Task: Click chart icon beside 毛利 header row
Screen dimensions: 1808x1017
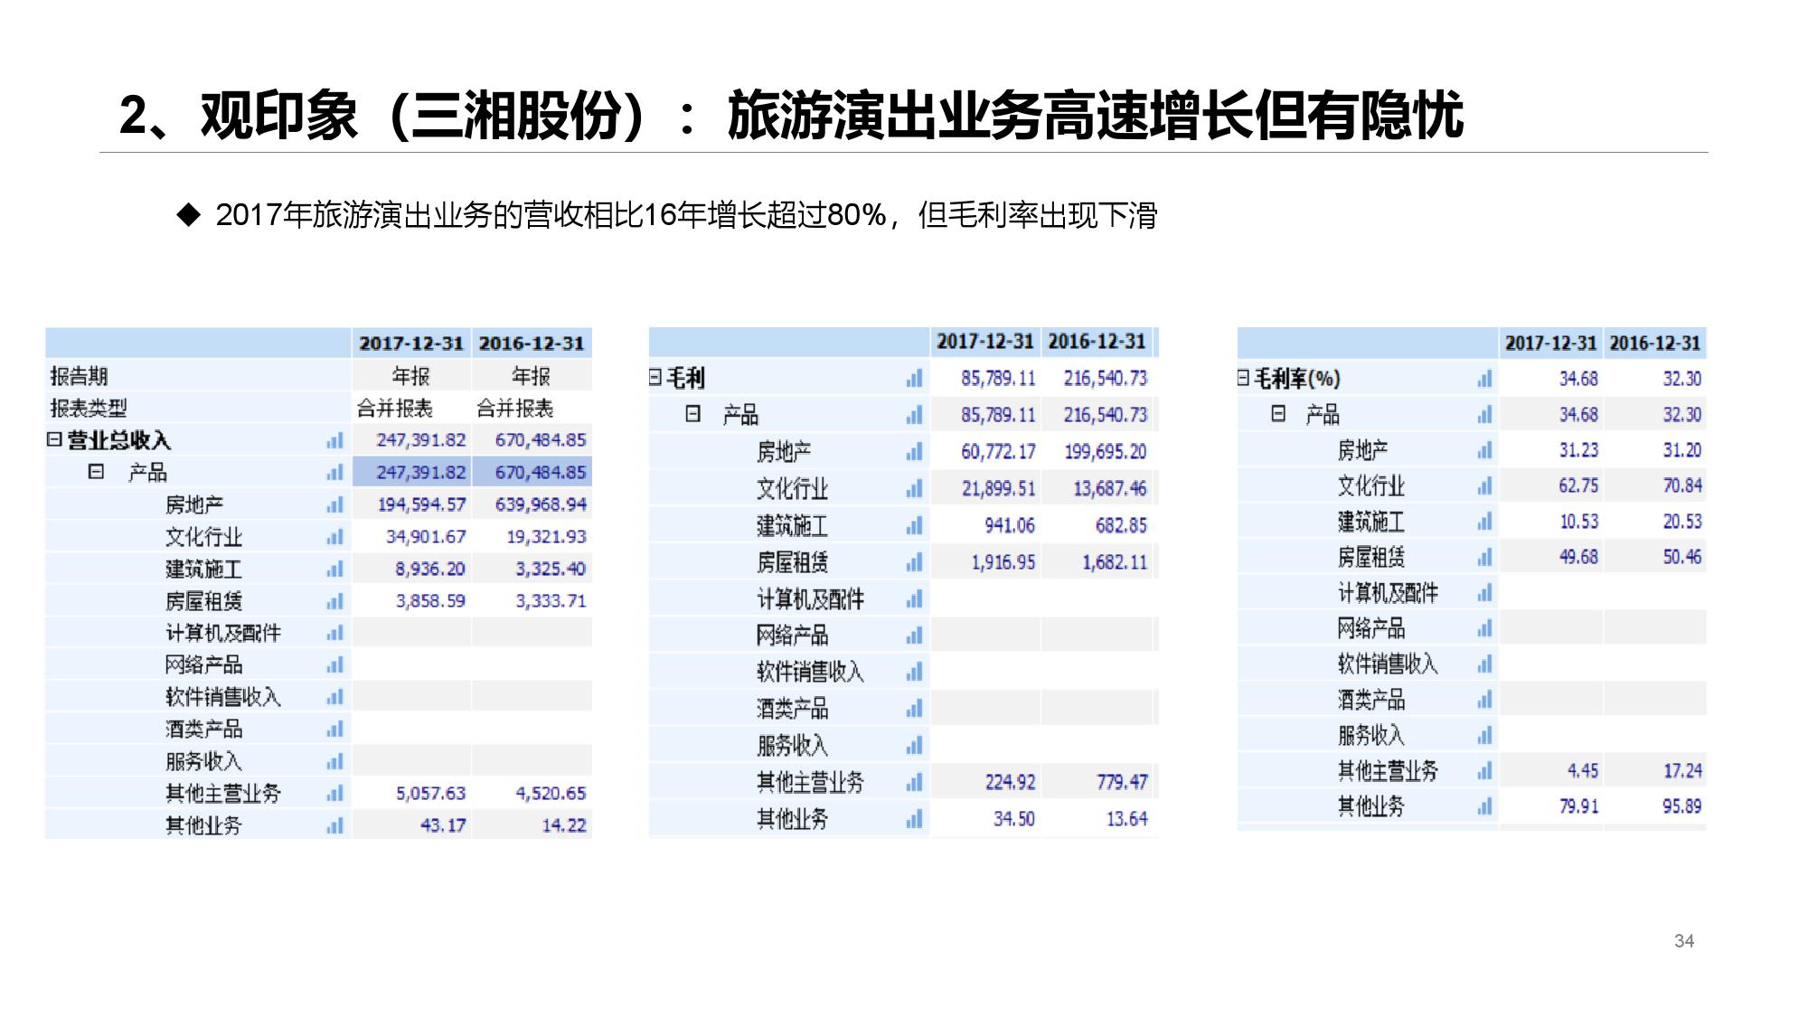Action: 915,378
